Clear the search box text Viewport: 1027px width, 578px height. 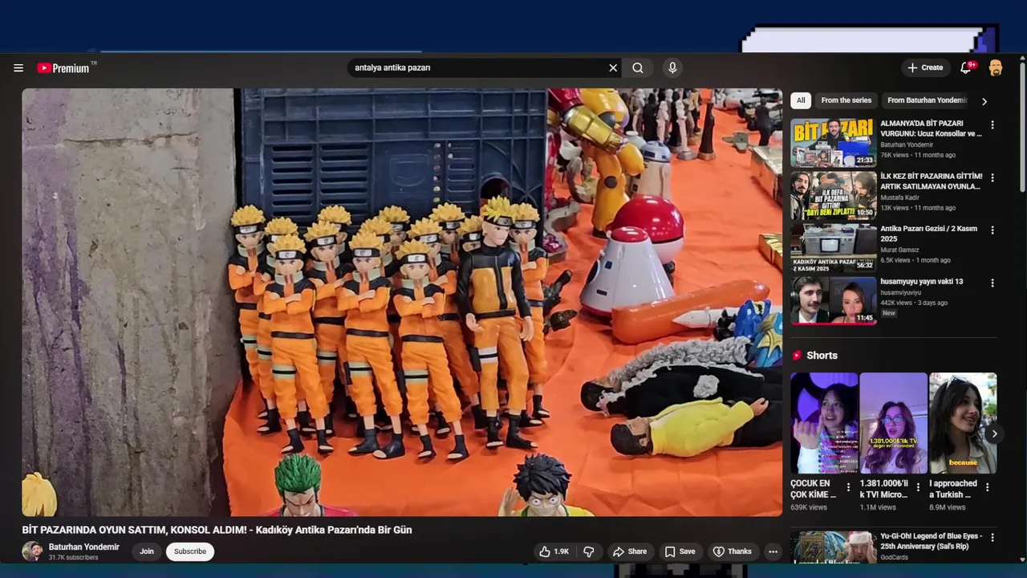(613, 68)
